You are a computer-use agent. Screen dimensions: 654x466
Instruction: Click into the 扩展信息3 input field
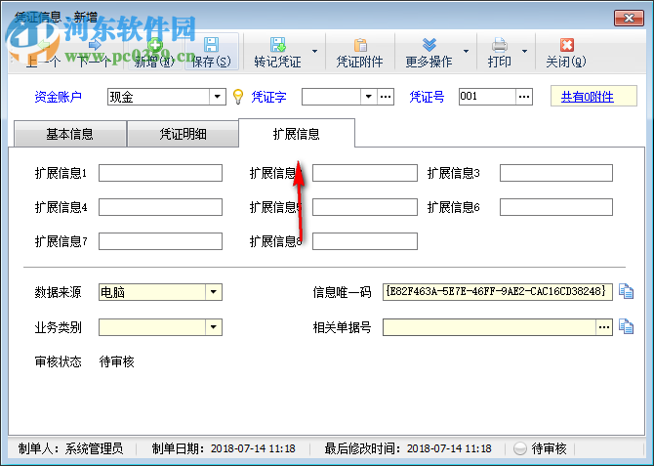(556, 173)
